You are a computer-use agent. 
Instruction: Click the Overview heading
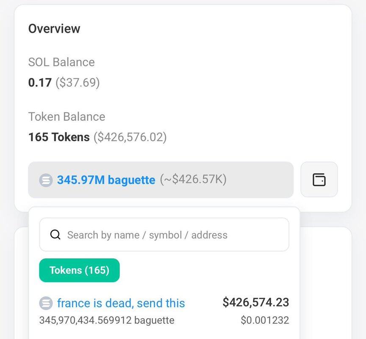(x=54, y=29)
